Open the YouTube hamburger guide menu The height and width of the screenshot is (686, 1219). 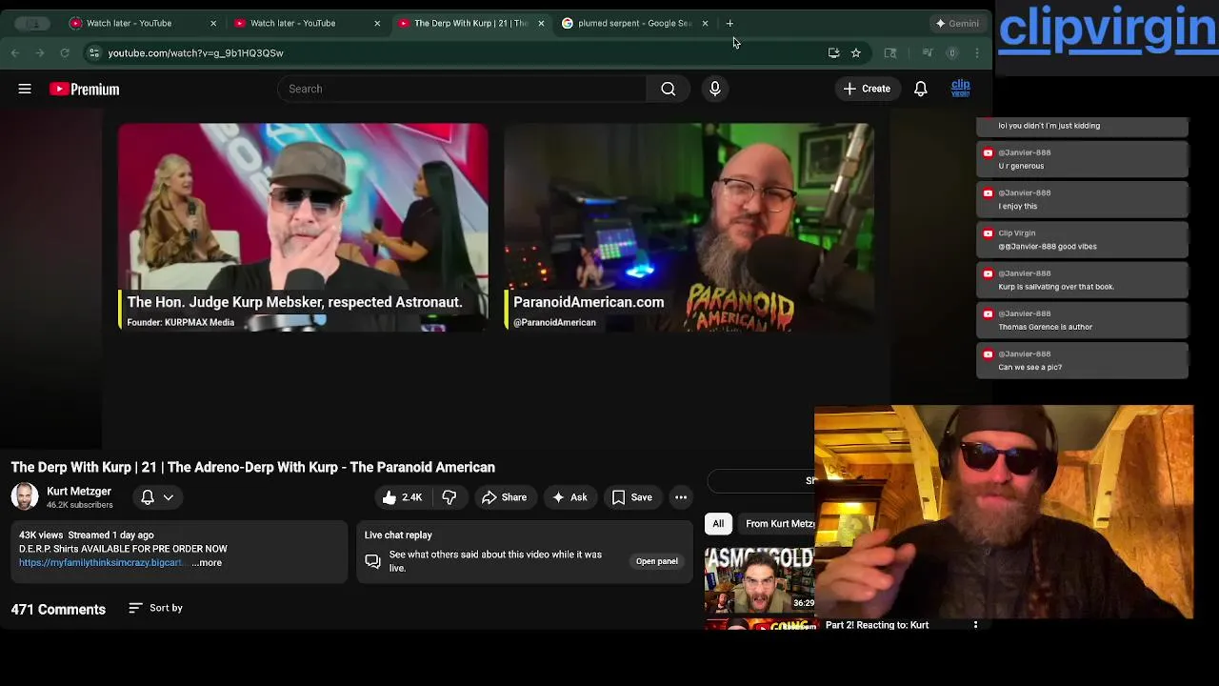tap(25, 89)
